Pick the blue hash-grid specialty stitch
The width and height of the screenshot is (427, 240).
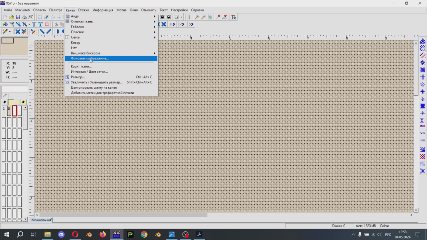coord(422,77)
